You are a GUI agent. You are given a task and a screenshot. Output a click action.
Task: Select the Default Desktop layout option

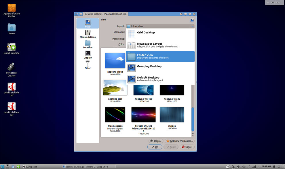(160, 79)
